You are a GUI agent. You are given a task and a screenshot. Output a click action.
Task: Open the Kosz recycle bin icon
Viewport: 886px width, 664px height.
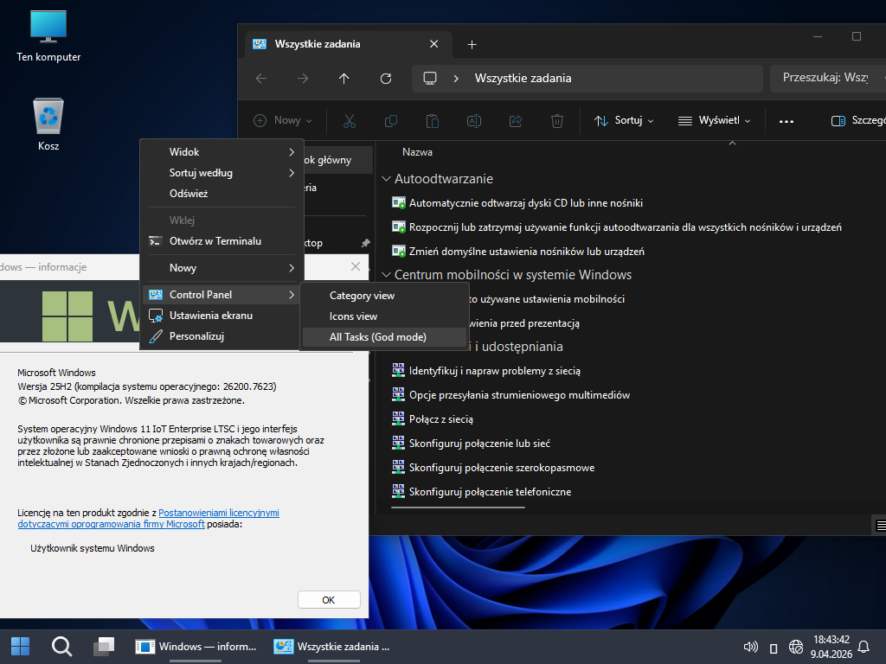(x=48, y=117)
